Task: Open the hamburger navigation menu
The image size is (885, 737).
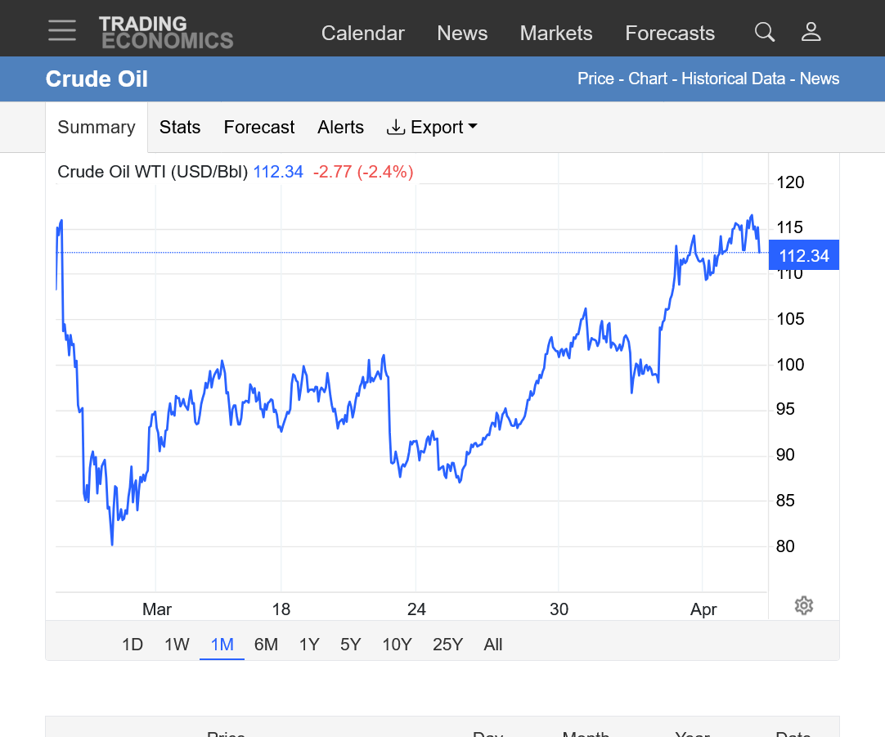Action: [x=62, y=31]
